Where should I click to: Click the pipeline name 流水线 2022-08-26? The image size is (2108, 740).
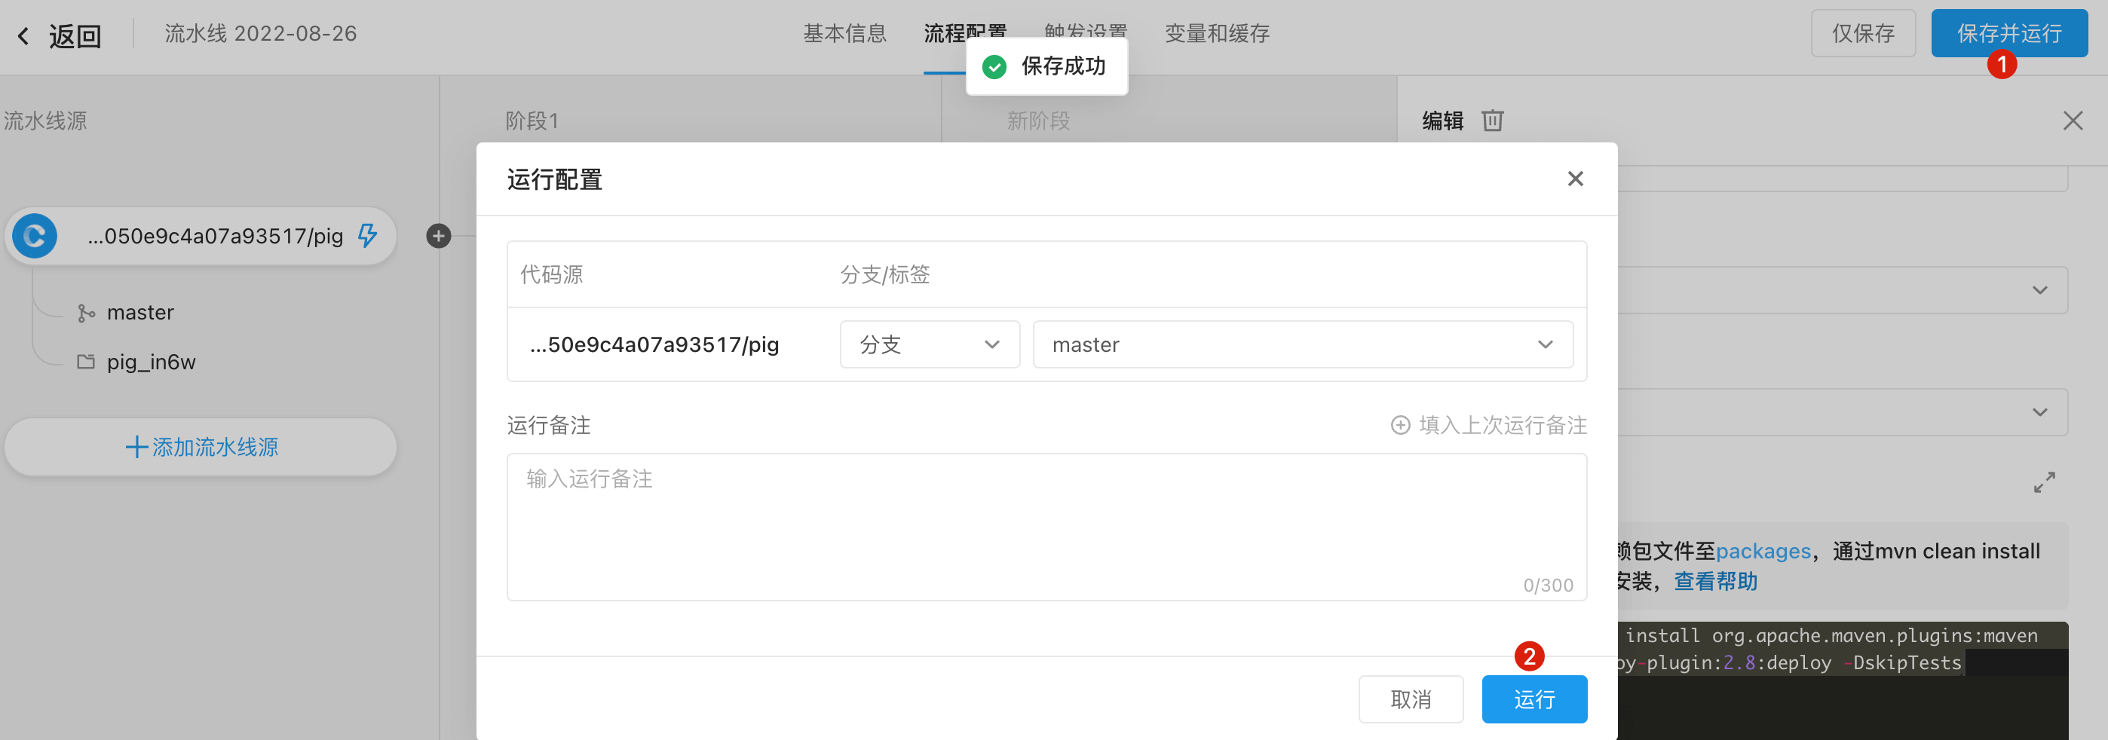click(260, 33)
